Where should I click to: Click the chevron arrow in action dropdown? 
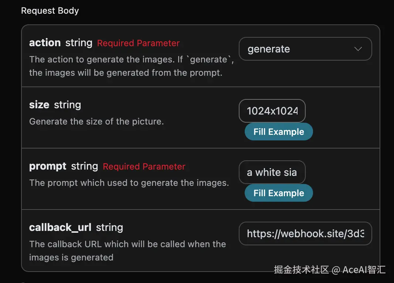click(358, 49)
